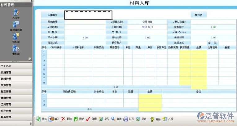Open the 借出管理 module
The height and width of the screenshot is (126, 237).
(16, 98)
